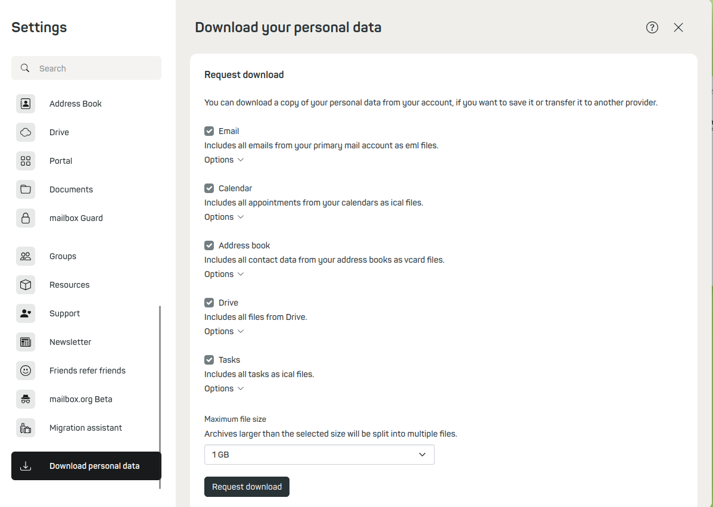This screenshot has height=507, width=713.
Task: Open Drive via its cloud icon
Action: pyautogui.click(x=26, y=132)
